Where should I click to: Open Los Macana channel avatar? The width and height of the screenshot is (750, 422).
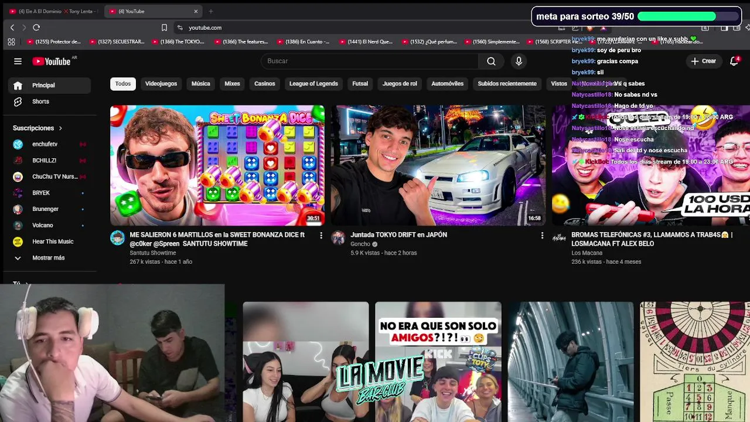tap(559, 237)
